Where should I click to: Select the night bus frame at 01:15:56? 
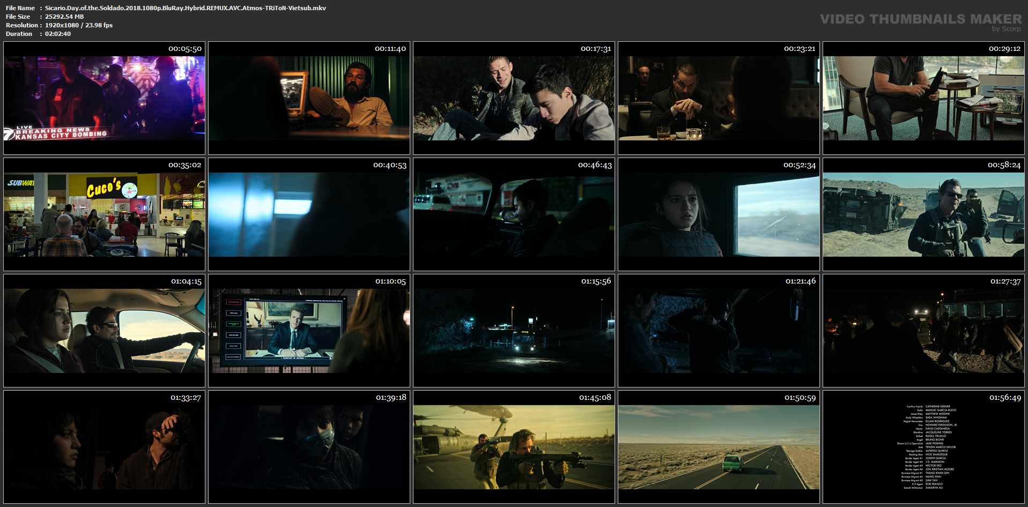(514, 331)
